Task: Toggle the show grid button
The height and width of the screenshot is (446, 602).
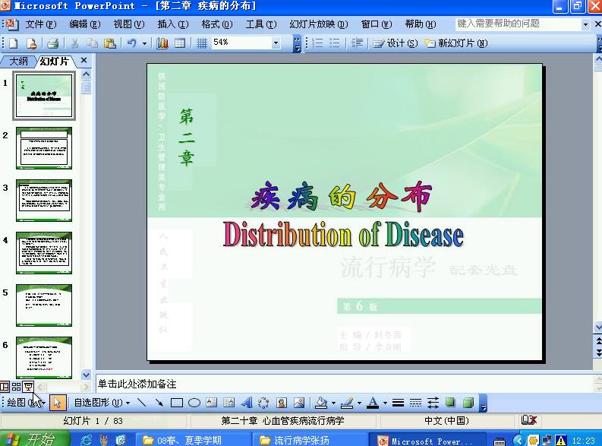Action: coord(202,43)
